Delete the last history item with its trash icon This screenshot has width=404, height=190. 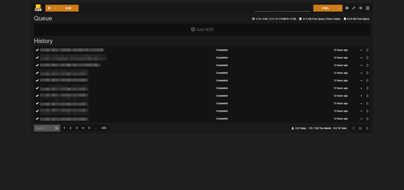click(x=367, y=119)
